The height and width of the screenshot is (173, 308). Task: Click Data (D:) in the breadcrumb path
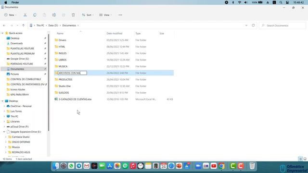click(x=53, y=25)
